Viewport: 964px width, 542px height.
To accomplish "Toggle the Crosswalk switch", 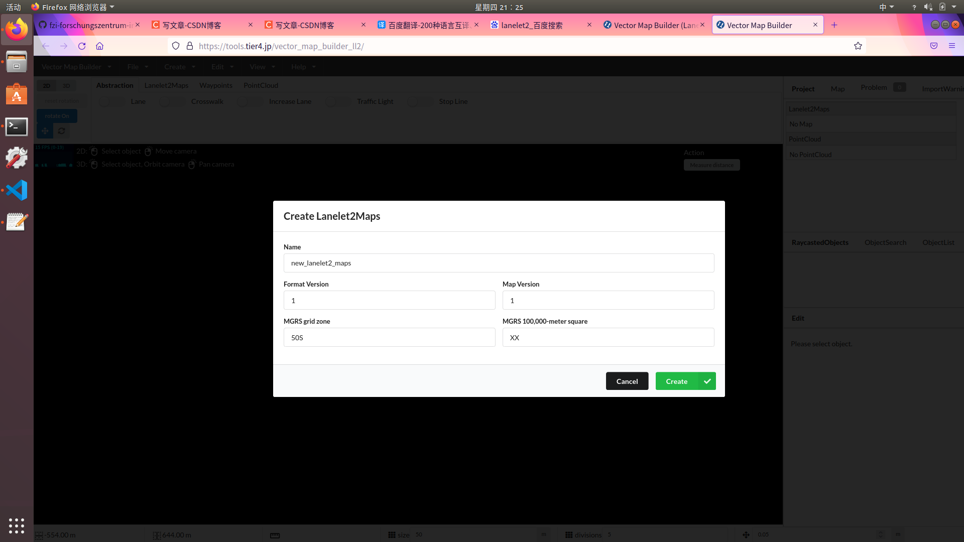I will click(172, 101).
